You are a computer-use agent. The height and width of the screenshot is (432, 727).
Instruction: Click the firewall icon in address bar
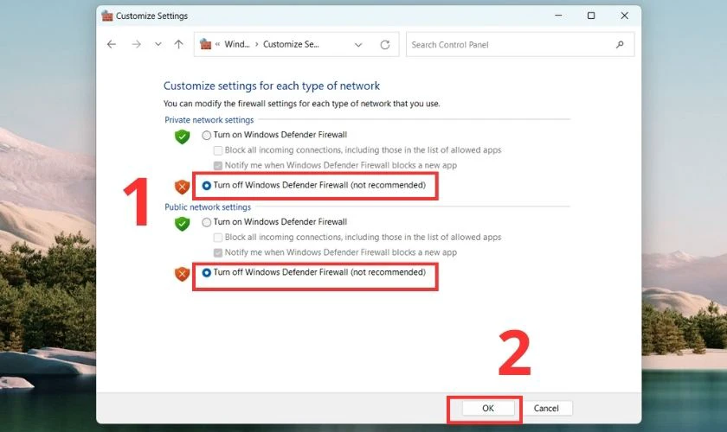[205, 44]
